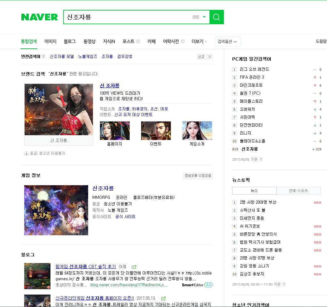327x307 pixels.
Task: Select 던전앤파이터 in PC game ranking
Action: click(x=251, y=125)
